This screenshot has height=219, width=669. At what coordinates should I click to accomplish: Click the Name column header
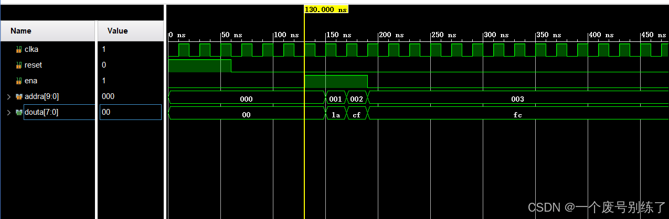pyautogui.click(x=48, y=31)
